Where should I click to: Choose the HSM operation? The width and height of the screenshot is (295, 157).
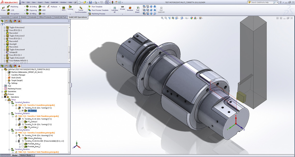(42, 10)
